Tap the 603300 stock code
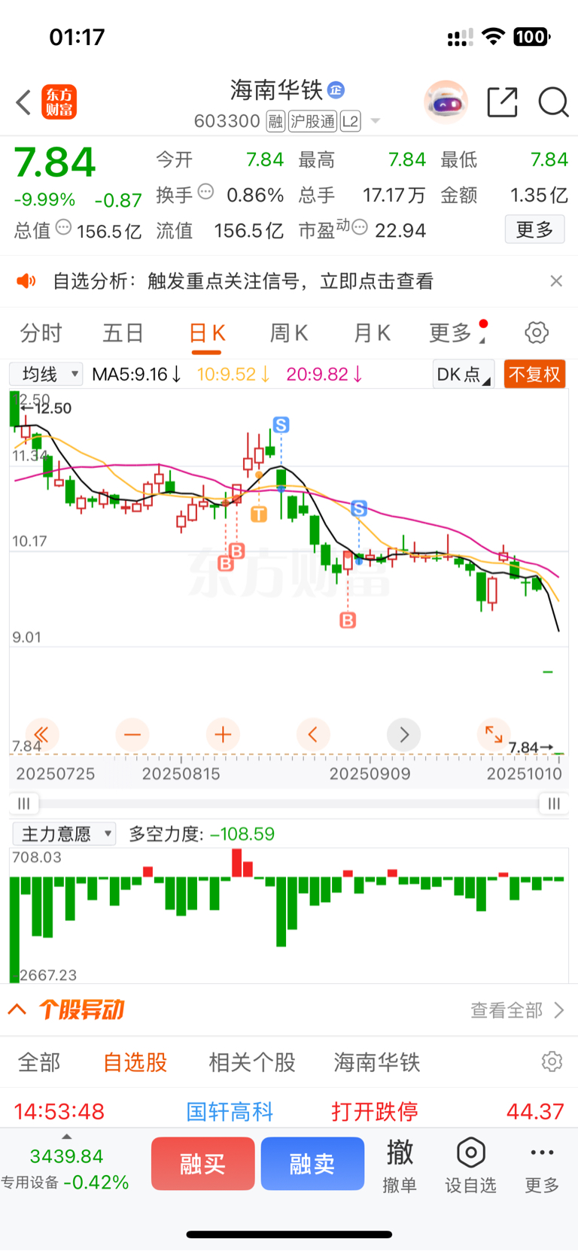The image size is (578, 1251). pos(227,121)
